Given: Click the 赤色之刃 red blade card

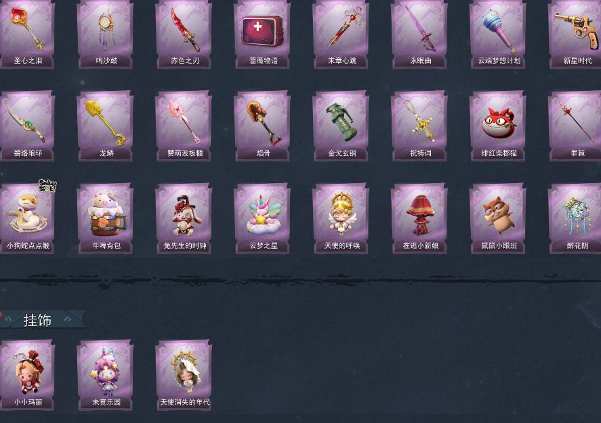Looking at the screenshot, I should 184,34.
